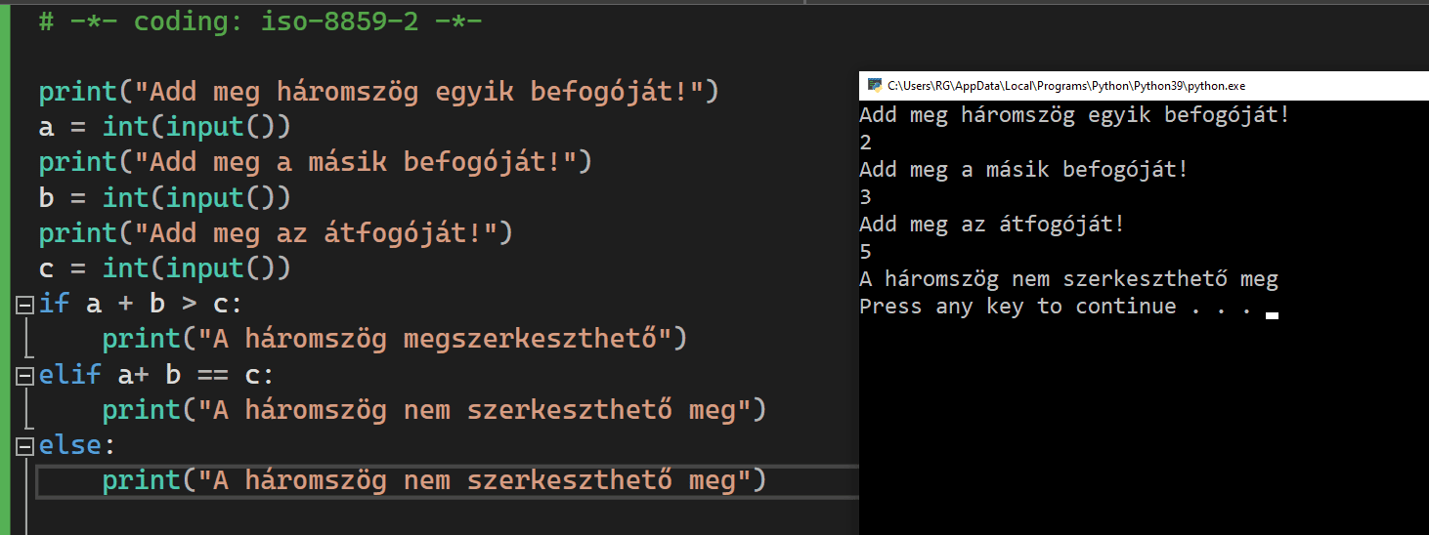Click the print line 'Add meg a másik befogóját!'
The image size is (1429, 535).
[x=315, y=162]
